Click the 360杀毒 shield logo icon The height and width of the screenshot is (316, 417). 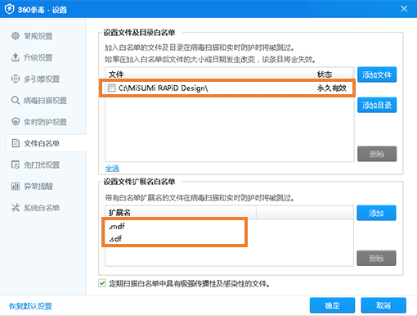click(9, 9)
